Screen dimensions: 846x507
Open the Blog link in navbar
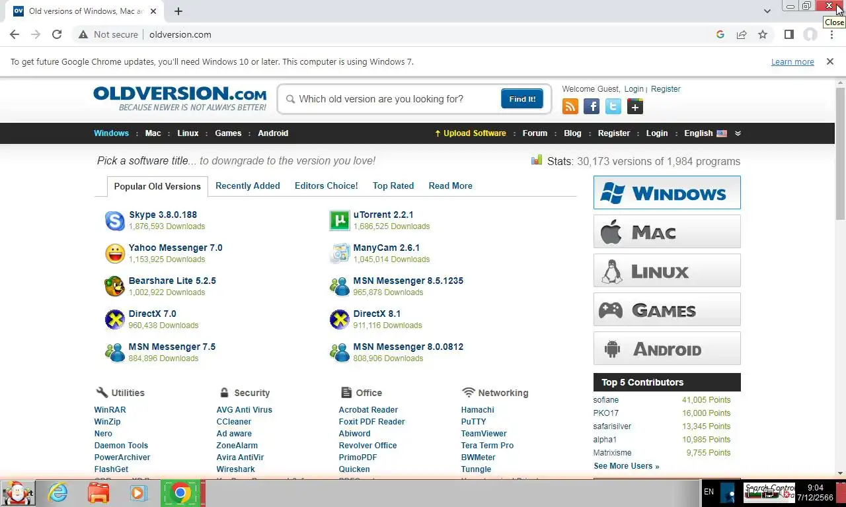point(572,133)
